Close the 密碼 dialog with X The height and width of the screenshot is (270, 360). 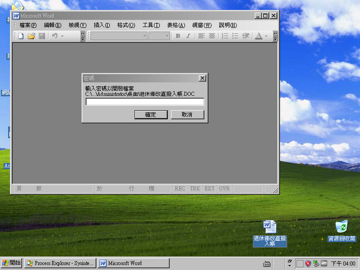click(202, 78)
